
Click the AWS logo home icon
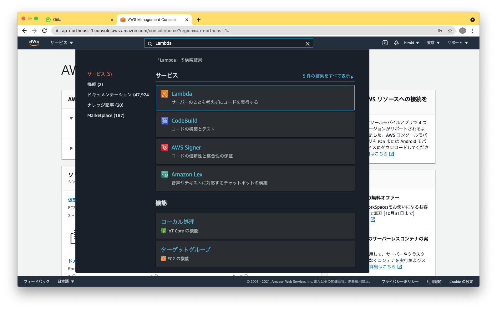click(34, 43)
